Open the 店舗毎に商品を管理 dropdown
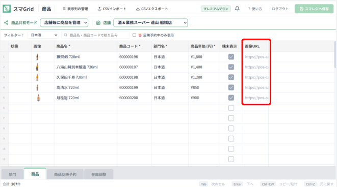Image resolution: width=337 pixels, height=187 pixels. 64,23
